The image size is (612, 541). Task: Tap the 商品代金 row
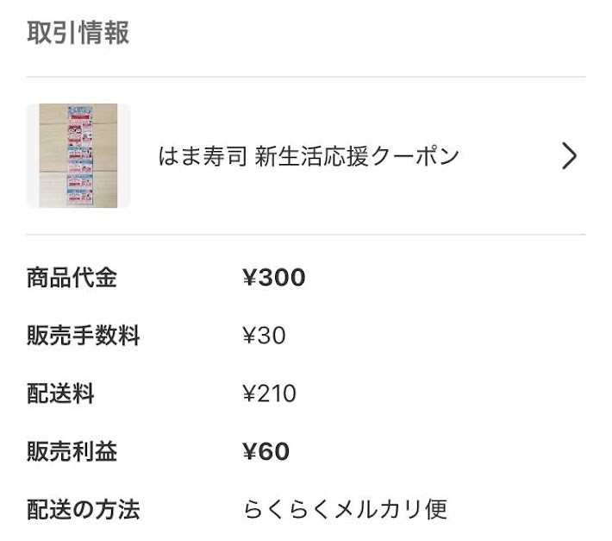pyautogui.click(x=306, y=278)
